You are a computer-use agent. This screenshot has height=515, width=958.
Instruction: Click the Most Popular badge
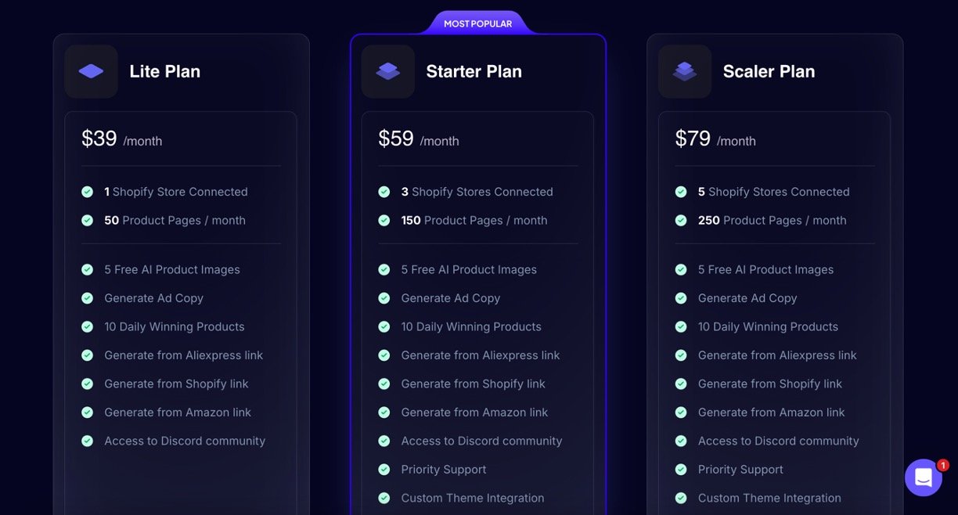[478, 23]
